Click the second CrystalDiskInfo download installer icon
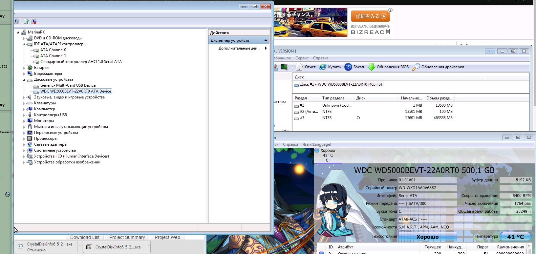Viewport: 536px width, 254px height. tap(89, 247)
